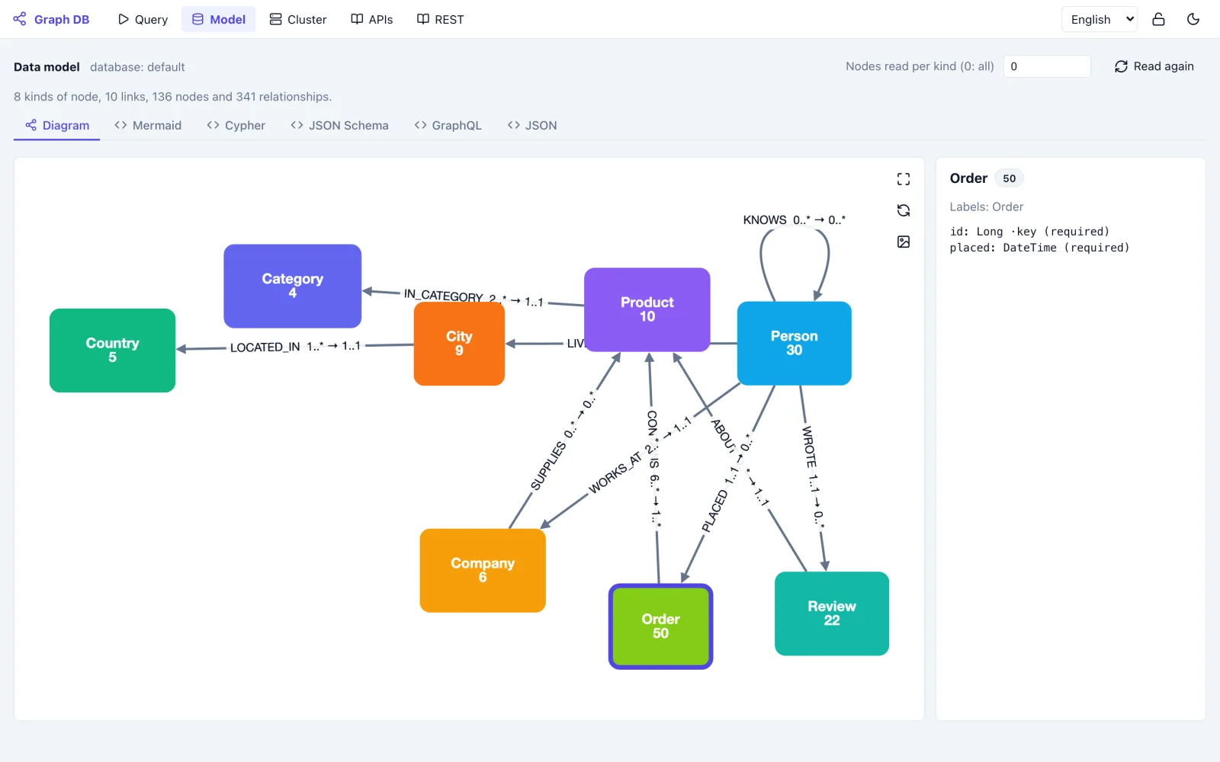
Task: Select the Category node
Action: (292, 286)
